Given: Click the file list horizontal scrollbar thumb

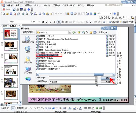Looking at the screenshot, I should tap(99, 74).
